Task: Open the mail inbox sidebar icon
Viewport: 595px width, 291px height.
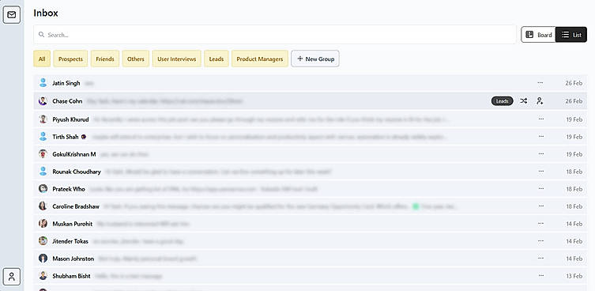Action: click(x=12, y=15)
